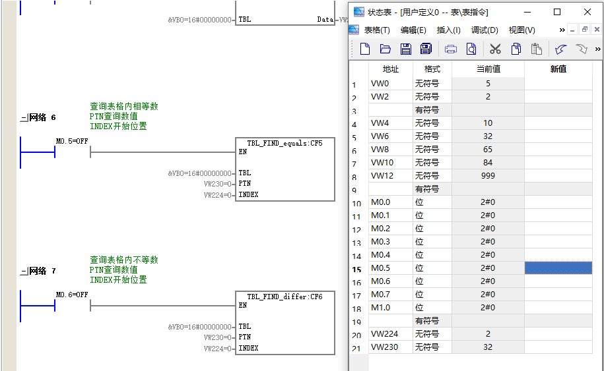Click the single-disk Save icon
This screenshot has width=604, height=371.
[x=405, y=49]
